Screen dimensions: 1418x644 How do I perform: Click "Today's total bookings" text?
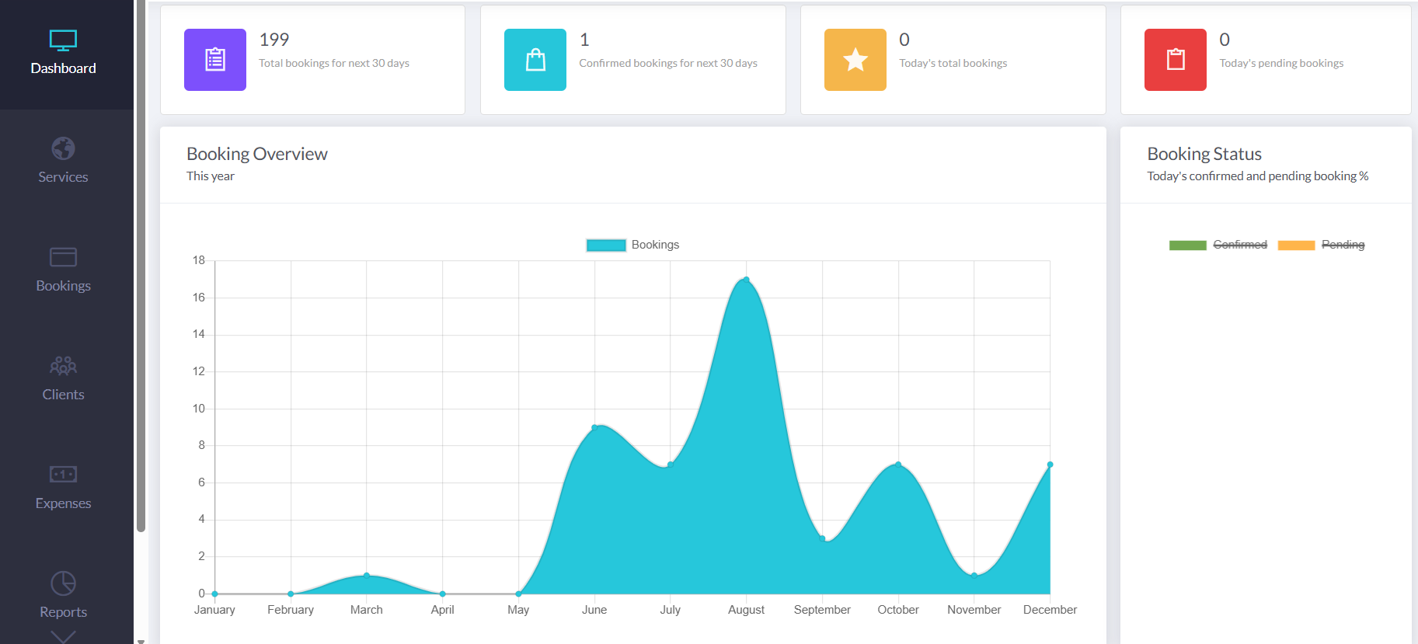click(x=953, y=63)
